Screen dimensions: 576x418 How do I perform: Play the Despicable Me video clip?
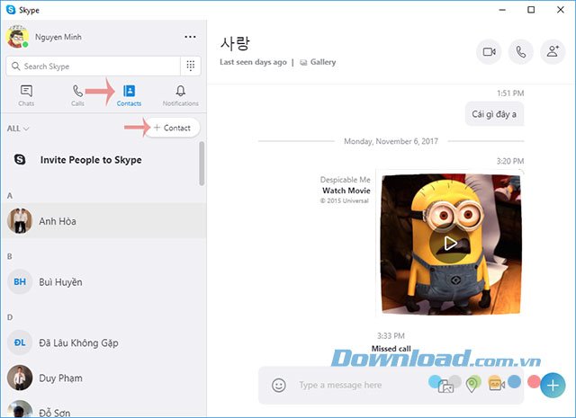[x=450, y=243]
